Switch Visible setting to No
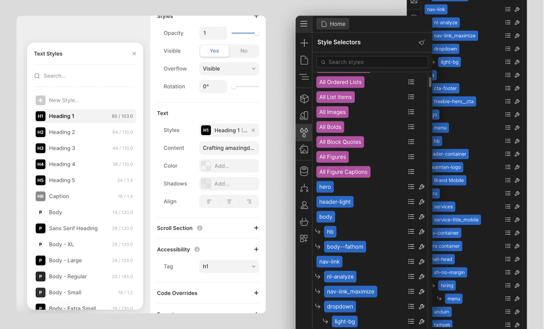The image size is (544, 329). pos(244,51)
